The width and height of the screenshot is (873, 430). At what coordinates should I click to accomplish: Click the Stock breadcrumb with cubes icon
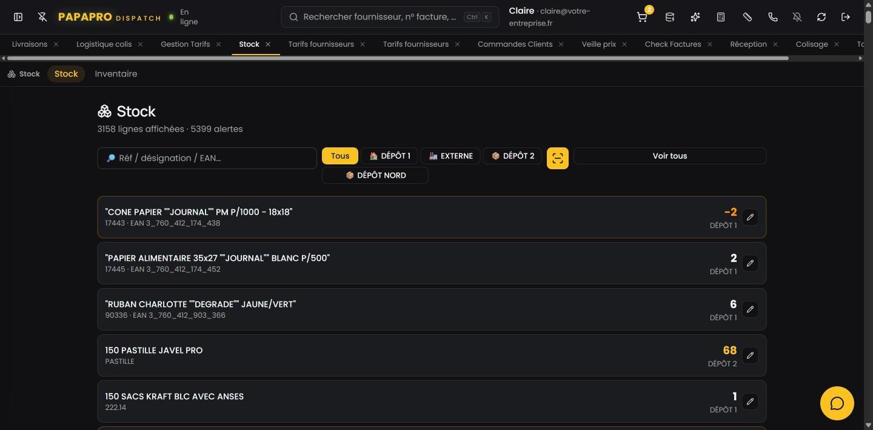(24, 74)
